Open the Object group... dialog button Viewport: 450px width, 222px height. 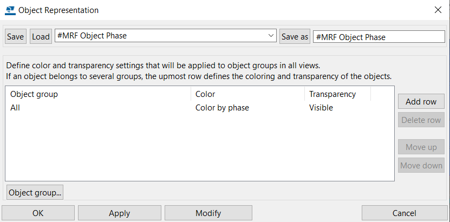point(35,193)
